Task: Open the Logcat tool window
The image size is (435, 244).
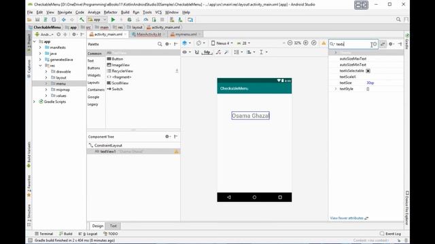Action: (x=88, y=234)
